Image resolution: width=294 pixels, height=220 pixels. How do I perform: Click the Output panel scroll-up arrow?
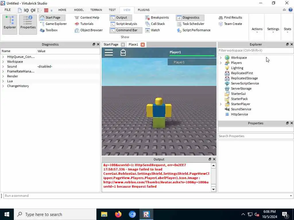coord(213,166)
